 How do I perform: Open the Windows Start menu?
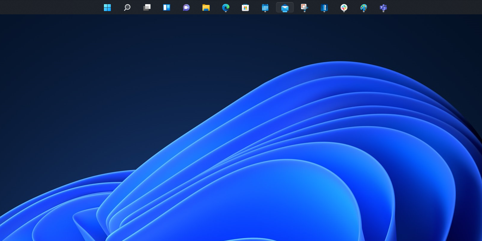click(x=107, y=7)
